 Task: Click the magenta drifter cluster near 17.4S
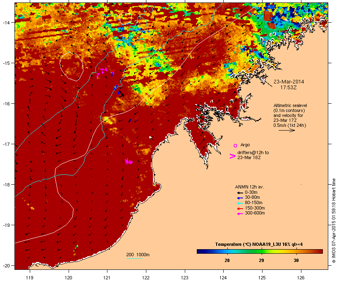(129, 161)
